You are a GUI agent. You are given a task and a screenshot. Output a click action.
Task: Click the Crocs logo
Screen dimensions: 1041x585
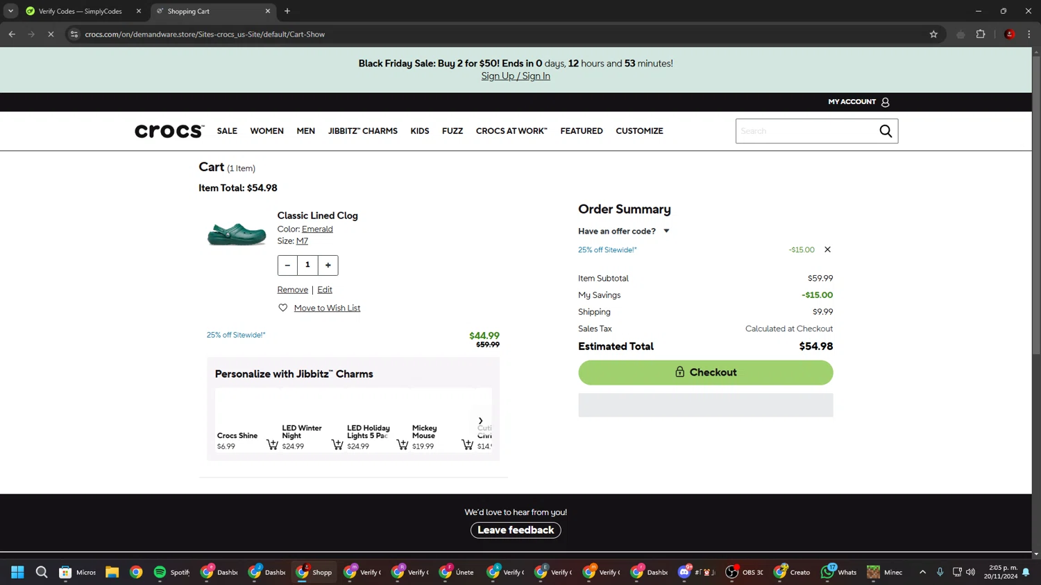[x=169, y=131]
